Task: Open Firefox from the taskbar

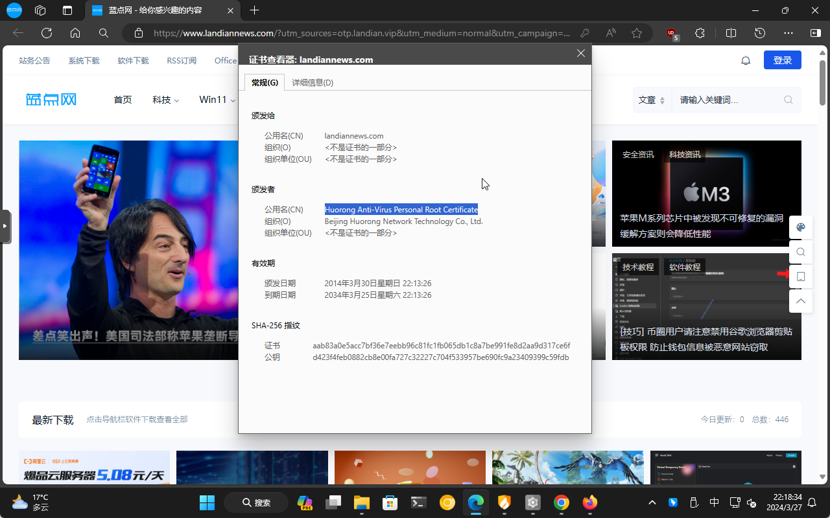Action: click(590, 502)
